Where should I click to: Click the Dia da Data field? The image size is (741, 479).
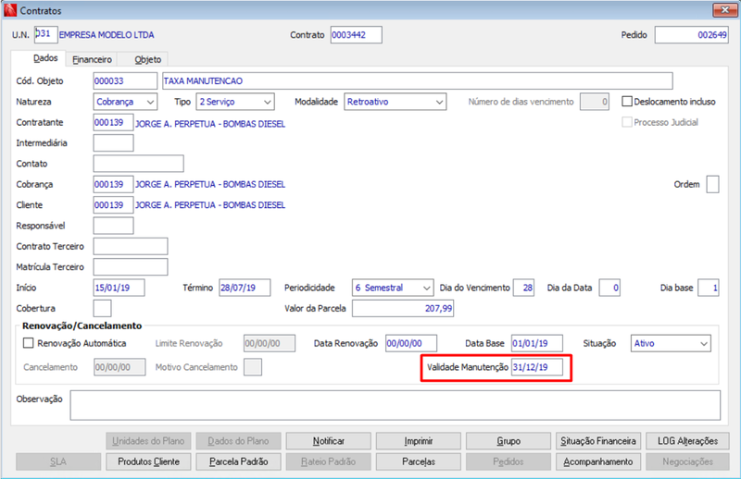[x=609, y=288]
